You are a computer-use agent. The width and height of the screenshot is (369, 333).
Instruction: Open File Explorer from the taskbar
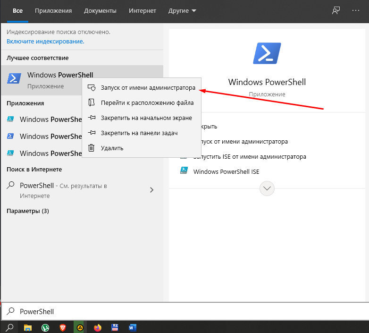click(28, 328)
